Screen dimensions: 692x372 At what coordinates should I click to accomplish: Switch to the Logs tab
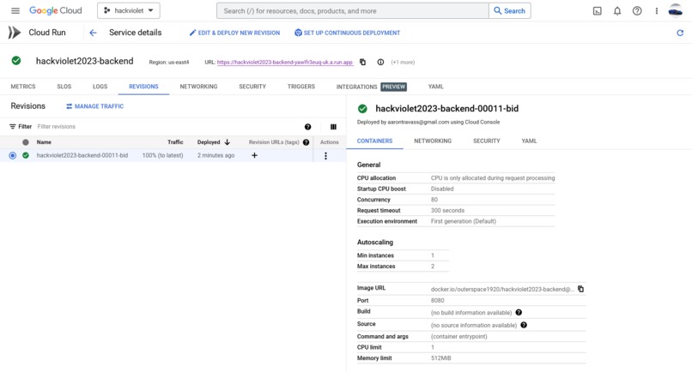point(100,87)
